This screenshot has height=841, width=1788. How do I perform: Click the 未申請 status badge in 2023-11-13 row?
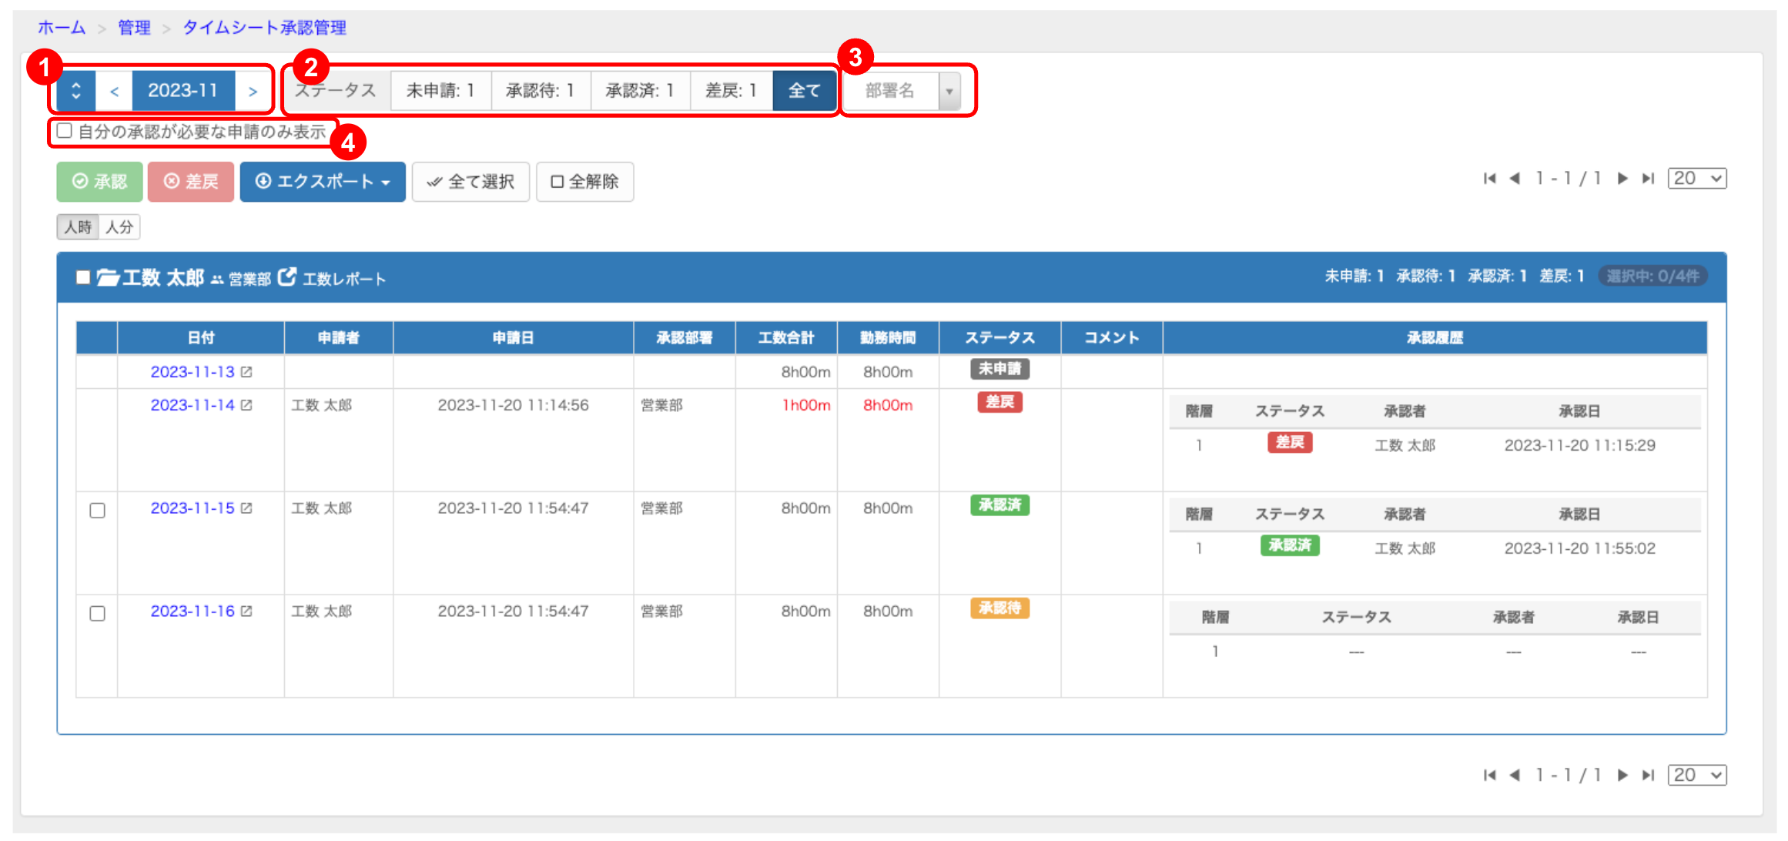pos(999,369)
